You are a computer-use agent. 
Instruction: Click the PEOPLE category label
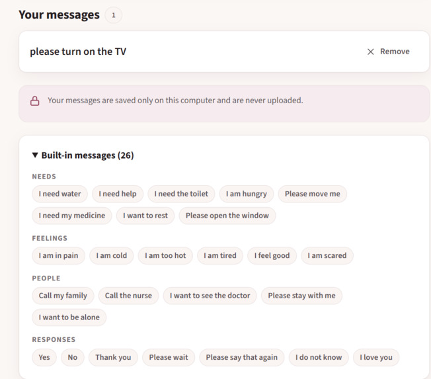tap(46, 278)
